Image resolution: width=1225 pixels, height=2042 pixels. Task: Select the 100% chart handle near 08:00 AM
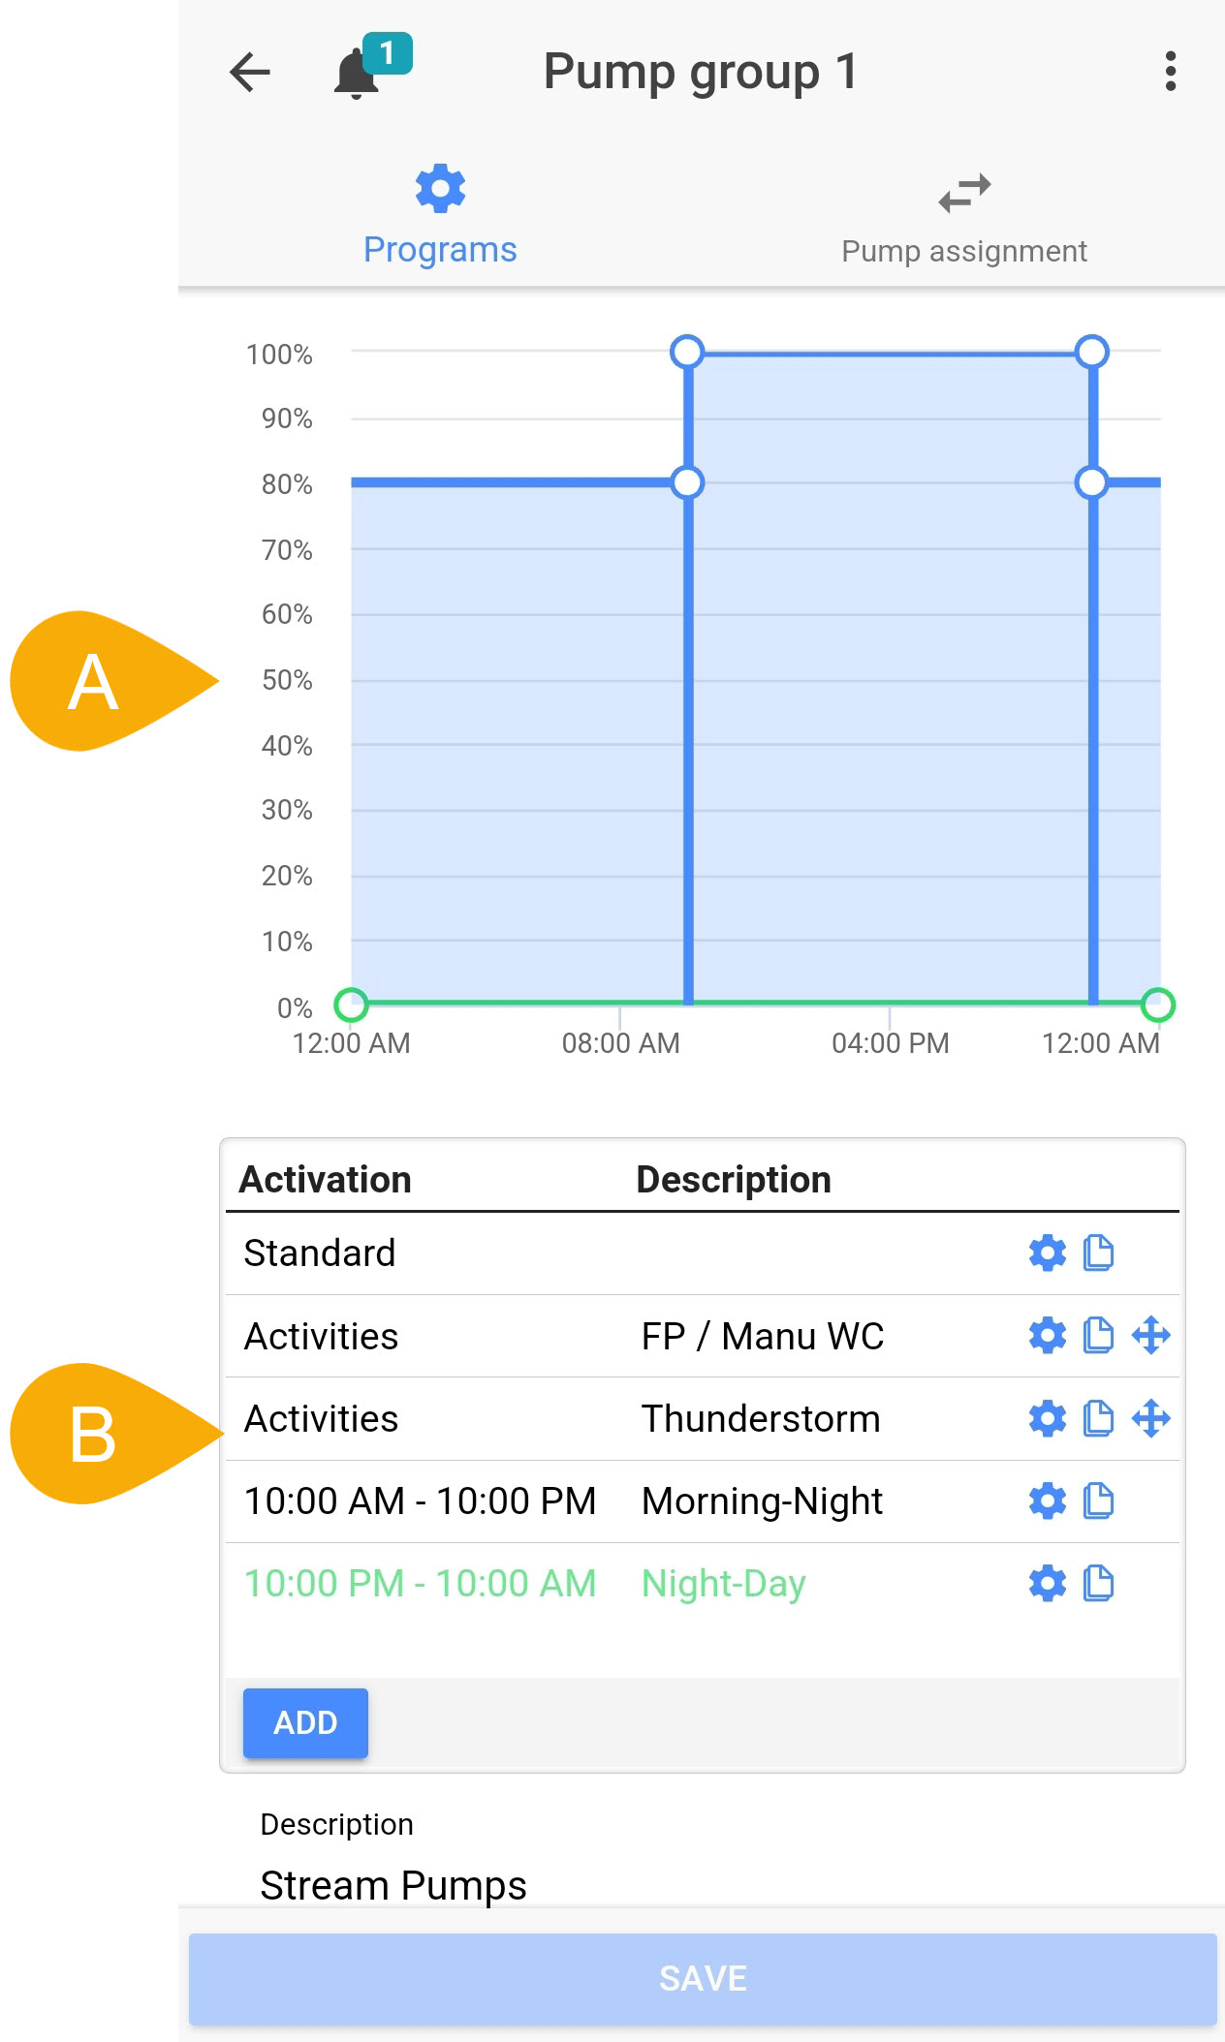click(687, 352)
